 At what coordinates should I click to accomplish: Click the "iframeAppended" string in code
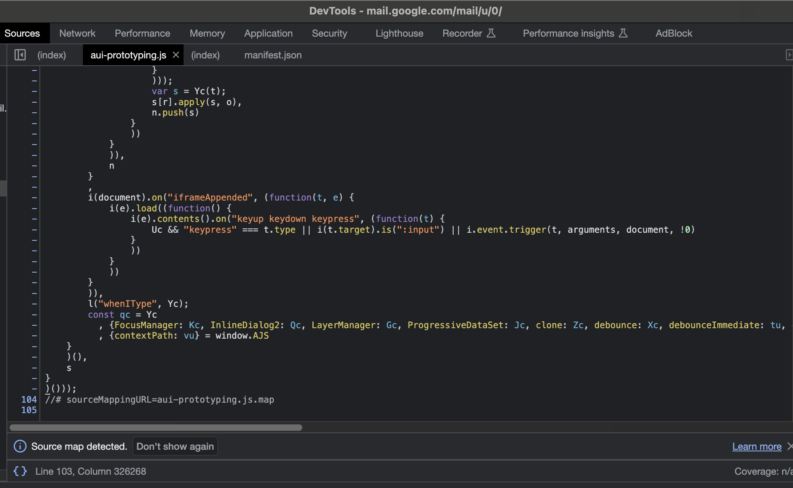(x=210, y=197)
